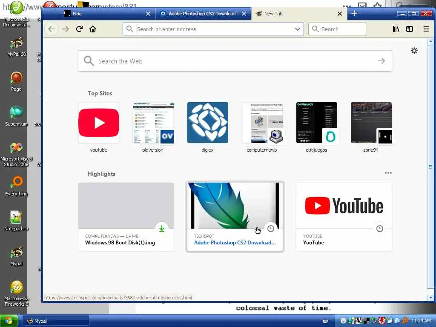Screen dimensions: 436x327
Task: Select the Everything desktop icon
Action: tap(17, 186)
